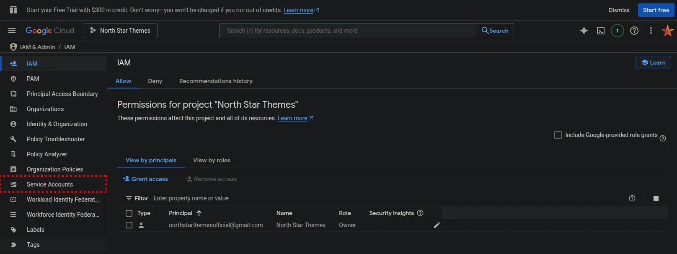Image resolution: width=677 pixels, height=254 pixels.
Task: Click the Start free button
Action: (x=656, y=10)
